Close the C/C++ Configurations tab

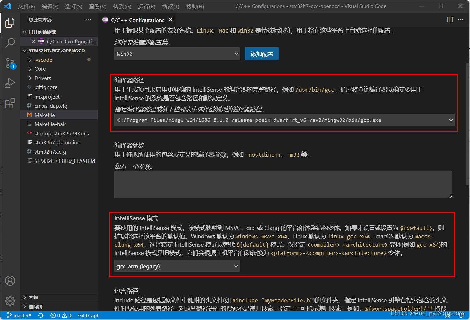click(x=171, y=20)
